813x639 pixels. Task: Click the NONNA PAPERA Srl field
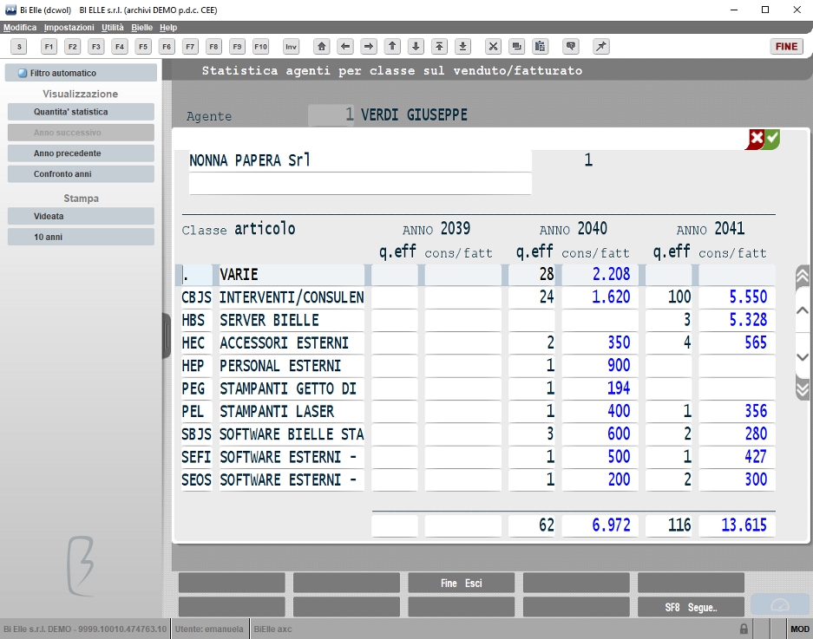360,160
